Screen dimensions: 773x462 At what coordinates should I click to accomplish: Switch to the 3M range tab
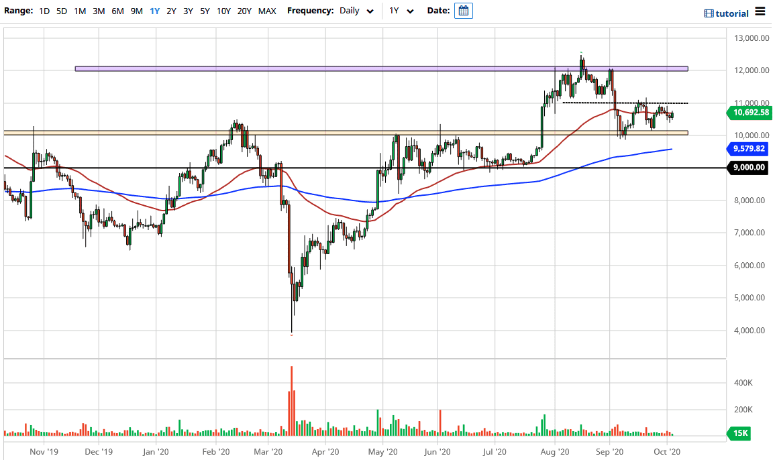[x=99, y=11]
